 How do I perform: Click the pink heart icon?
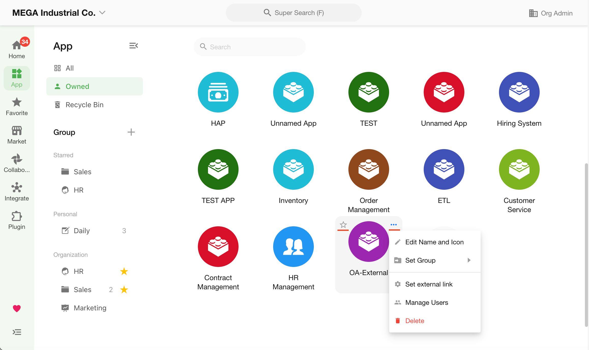(x=17, y=308)
